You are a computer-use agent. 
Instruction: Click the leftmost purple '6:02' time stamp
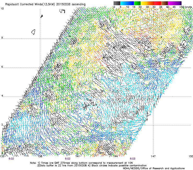[11, 159]
